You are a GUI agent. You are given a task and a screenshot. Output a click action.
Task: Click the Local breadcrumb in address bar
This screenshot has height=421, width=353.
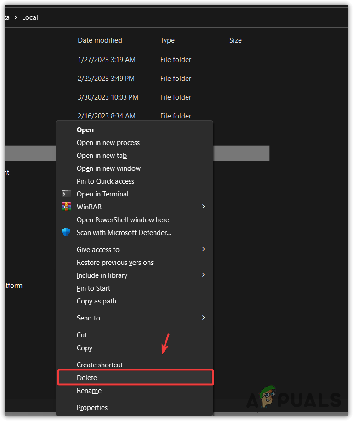coord(30,17)
